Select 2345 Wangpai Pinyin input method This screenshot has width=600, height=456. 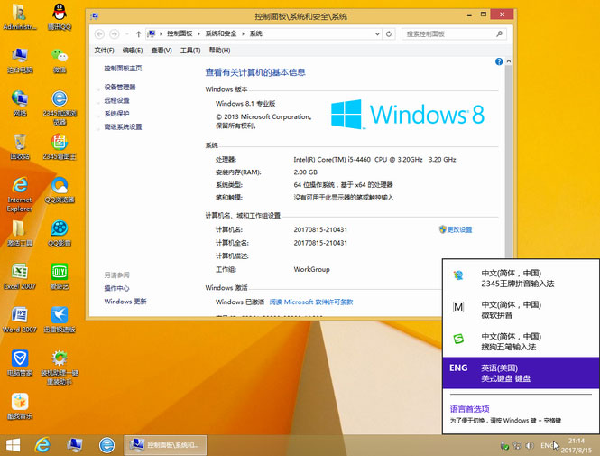tap(521, 278)
